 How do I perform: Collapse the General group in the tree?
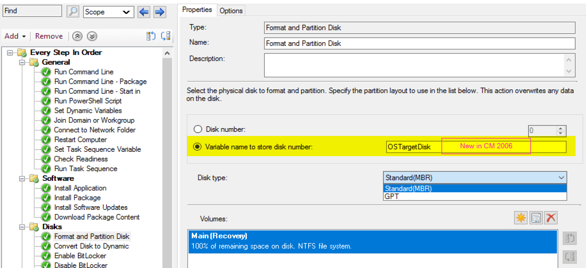(x=22, y=62)
